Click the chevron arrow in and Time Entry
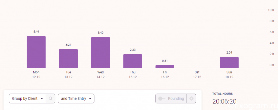 click(x=90, y=99)
